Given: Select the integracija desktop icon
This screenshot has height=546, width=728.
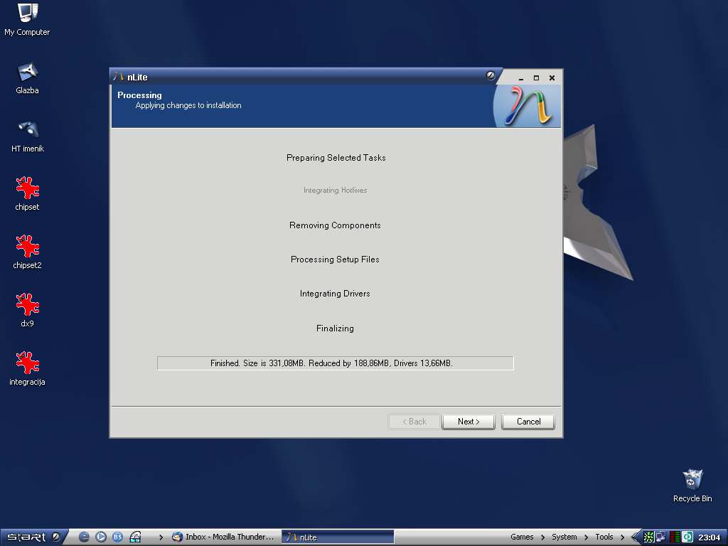Looking at the screenshot, I should [x=27, y=364].
